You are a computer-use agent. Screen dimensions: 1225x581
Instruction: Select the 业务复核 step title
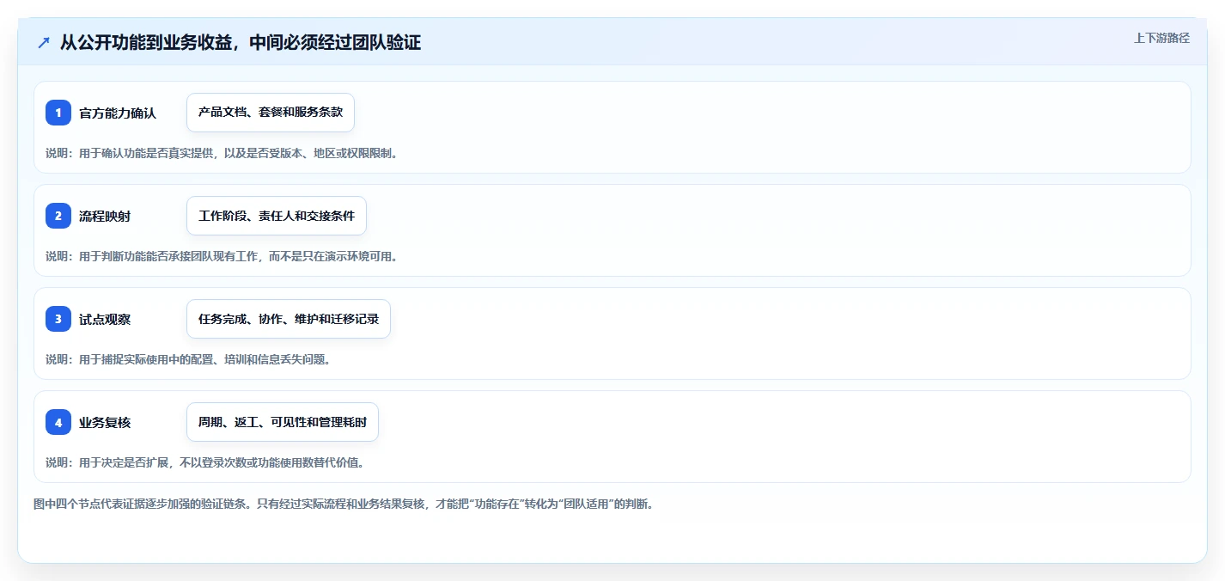105,422
